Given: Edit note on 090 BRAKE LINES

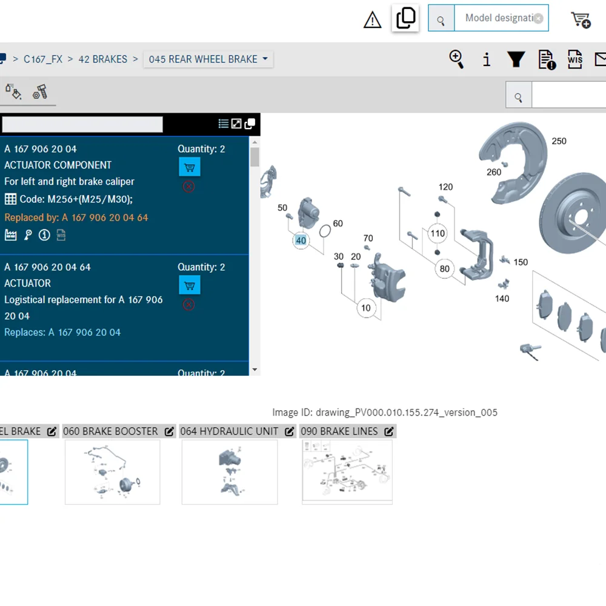Looking at the screenshot, I should [389, 431].
